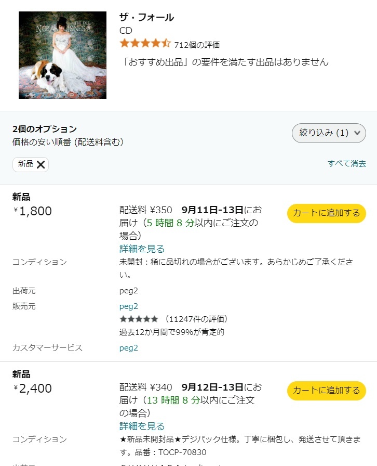Click すべて消去 to clear all filters

pyautogui.click(x=346, y=163)
